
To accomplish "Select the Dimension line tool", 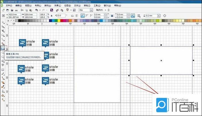I will 3,74.
